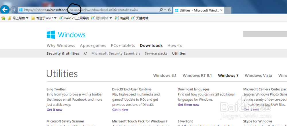This screenshot has width=287, height=126.
Task: Click the Microsoft Touch Pack for Windows 7 heading
Action: 140,121
